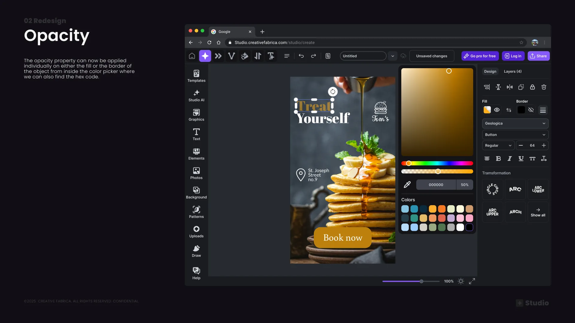Toggle italic text formatting

pos(510,159)
